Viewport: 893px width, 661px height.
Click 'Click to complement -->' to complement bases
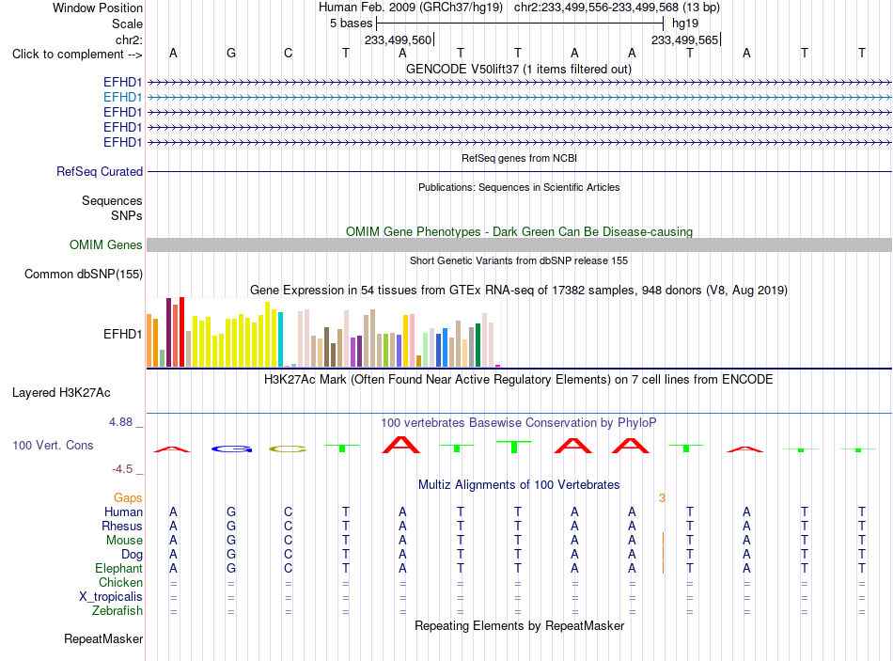(x=77, y=55)
